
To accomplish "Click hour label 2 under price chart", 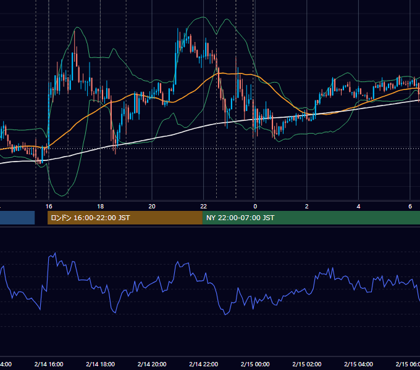I will pyautogui.click(x=307, y=207).
